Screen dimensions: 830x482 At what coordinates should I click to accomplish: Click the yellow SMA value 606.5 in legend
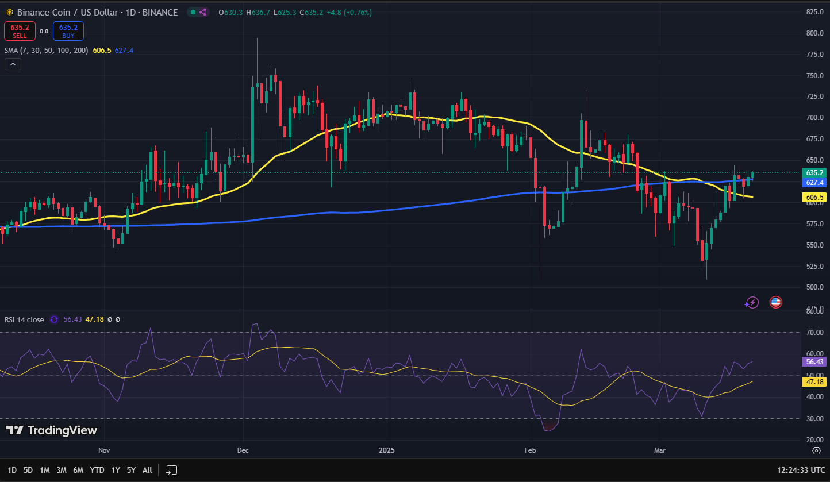pyautogui.click(x=103, y=51)
